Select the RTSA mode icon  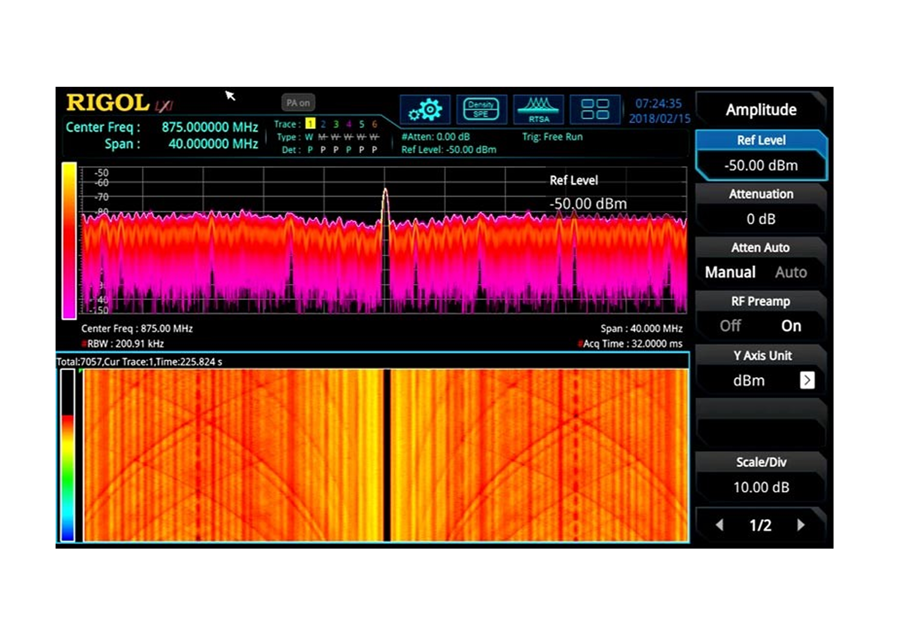point(538,109)
